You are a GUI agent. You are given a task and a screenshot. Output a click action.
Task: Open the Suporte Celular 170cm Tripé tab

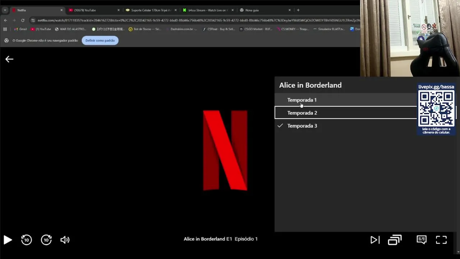click(x=151, y=10)
